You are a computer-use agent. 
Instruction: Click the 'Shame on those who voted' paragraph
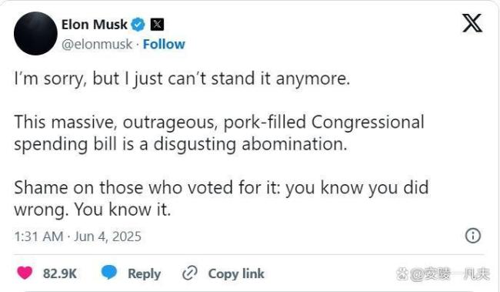(222, 199)
